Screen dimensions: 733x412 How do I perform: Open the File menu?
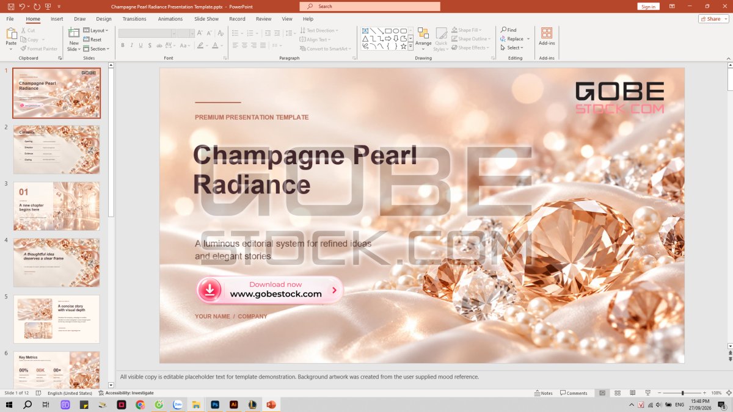coord(10,19)
